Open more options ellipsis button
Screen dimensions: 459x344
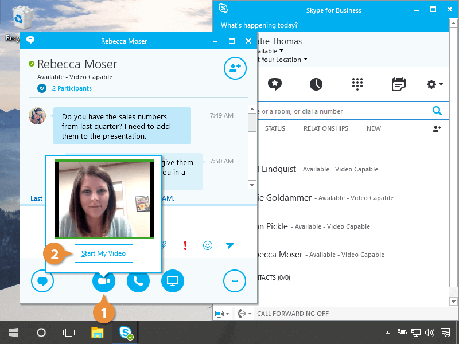[x=234, y=281]
